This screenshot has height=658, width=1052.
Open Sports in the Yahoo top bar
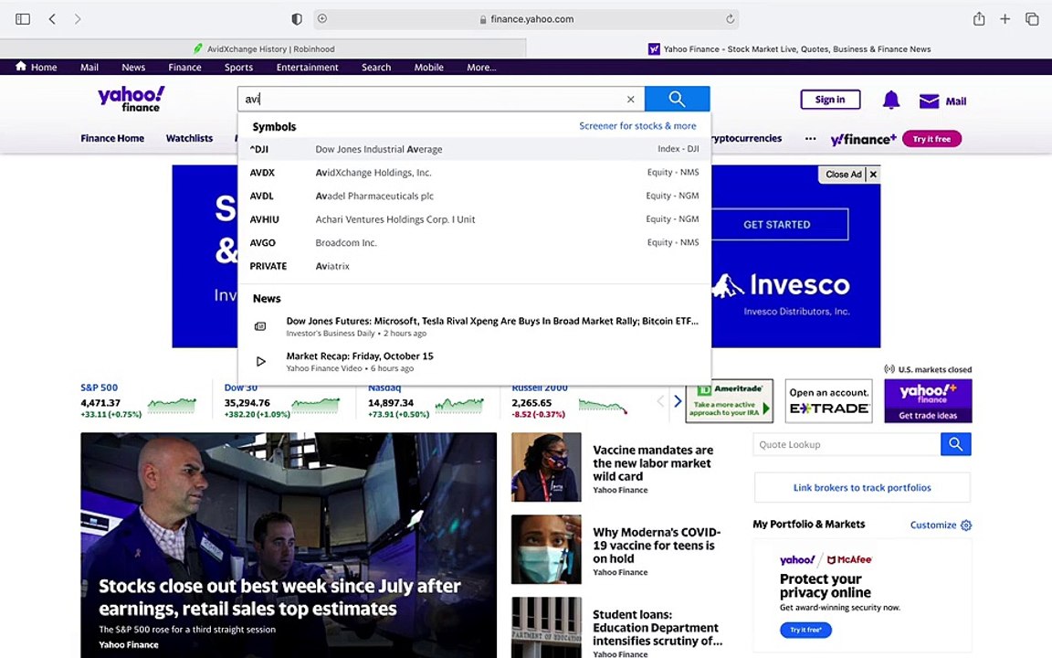pos(239,67)
